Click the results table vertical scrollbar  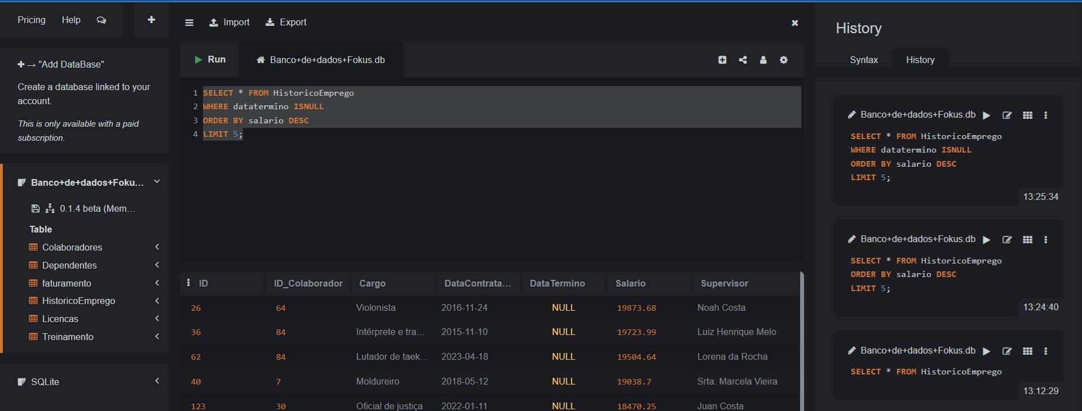click(x=801, y=341)
